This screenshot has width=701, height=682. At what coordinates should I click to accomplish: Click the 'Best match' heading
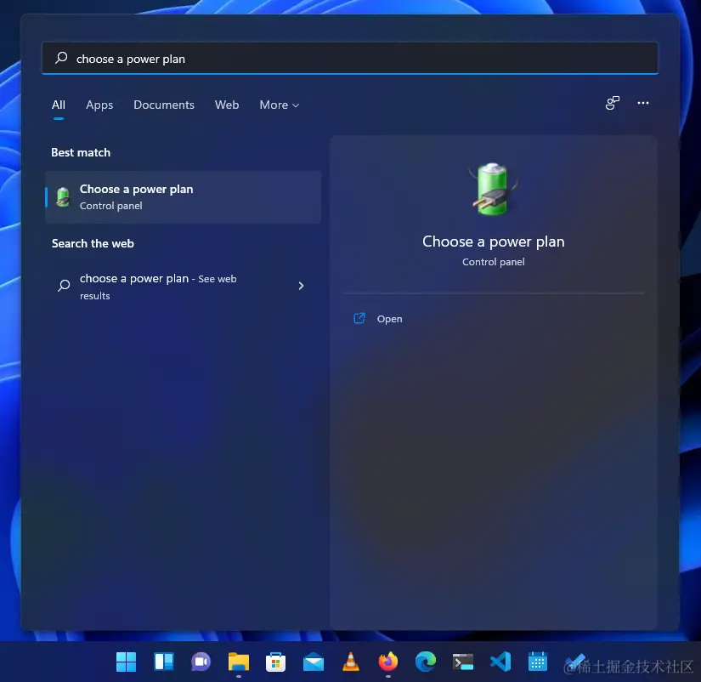(x=81, y=152)
